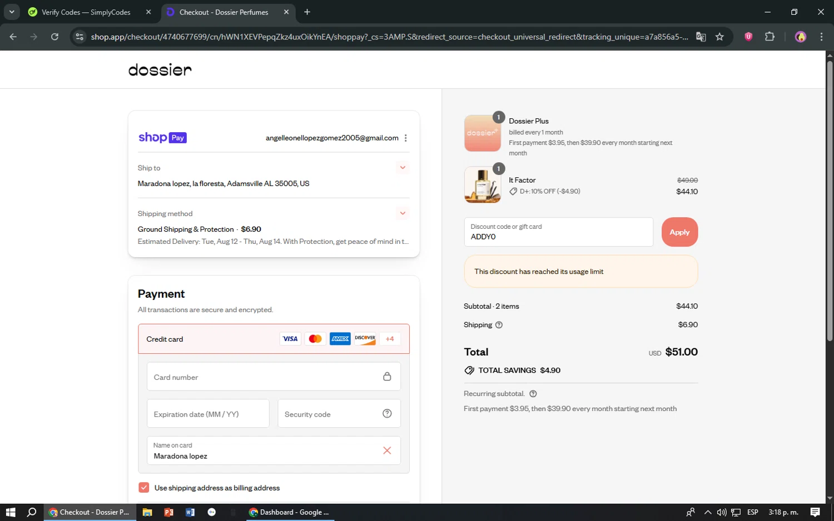The image size is (834, 521).
Task: Focus the Card number field
Action: click(274, 377)
